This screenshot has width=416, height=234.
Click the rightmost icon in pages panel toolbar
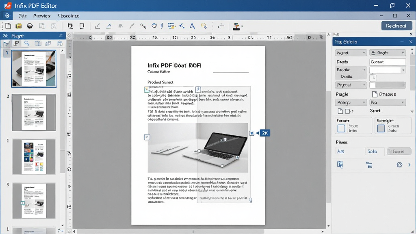[60, 43]
